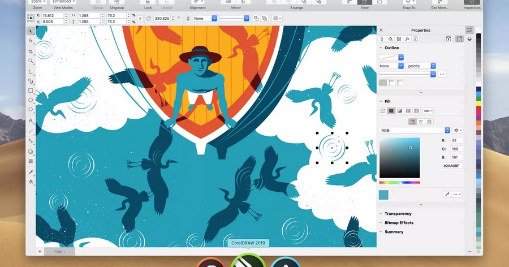Viewport: 509px width, 267px height.
Task: Switch to Uniform fill type
Action: pos(391,111)
